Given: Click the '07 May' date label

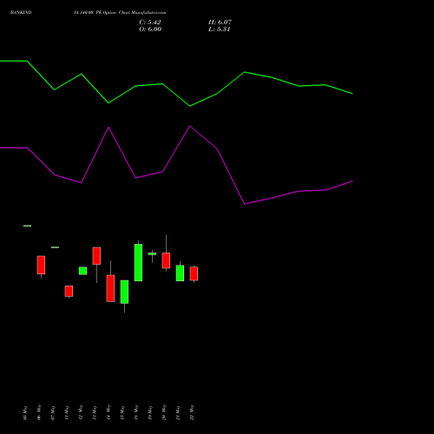Looking at the screenshot, I should 53,413.
